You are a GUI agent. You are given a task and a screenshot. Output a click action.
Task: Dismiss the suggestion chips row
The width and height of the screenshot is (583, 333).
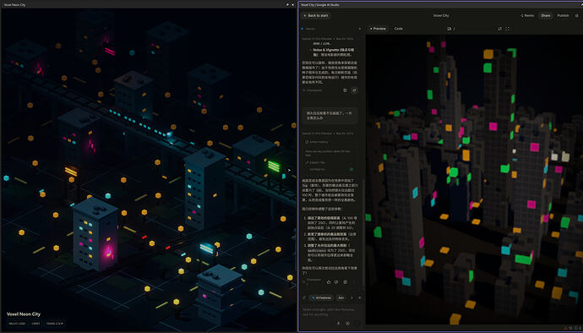tap(360, 298)
